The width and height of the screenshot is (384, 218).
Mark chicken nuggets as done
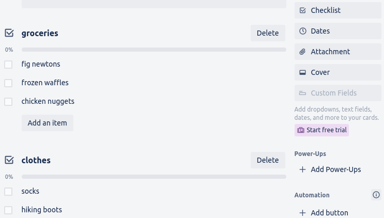click(x=8, y=102)
